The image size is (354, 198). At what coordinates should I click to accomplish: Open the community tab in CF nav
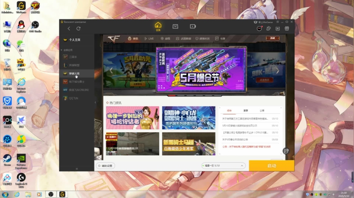pos(203,39)
